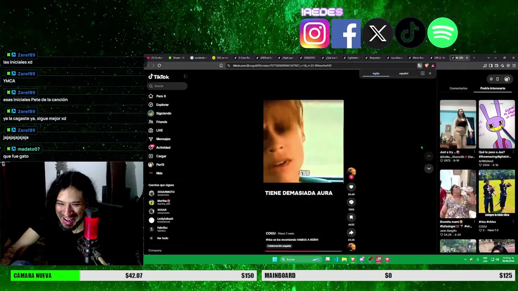Screen dimensions: 518x291
Task: Open the #risa #chivo recommended video thumbnail
Action: (x=497, y=194)
